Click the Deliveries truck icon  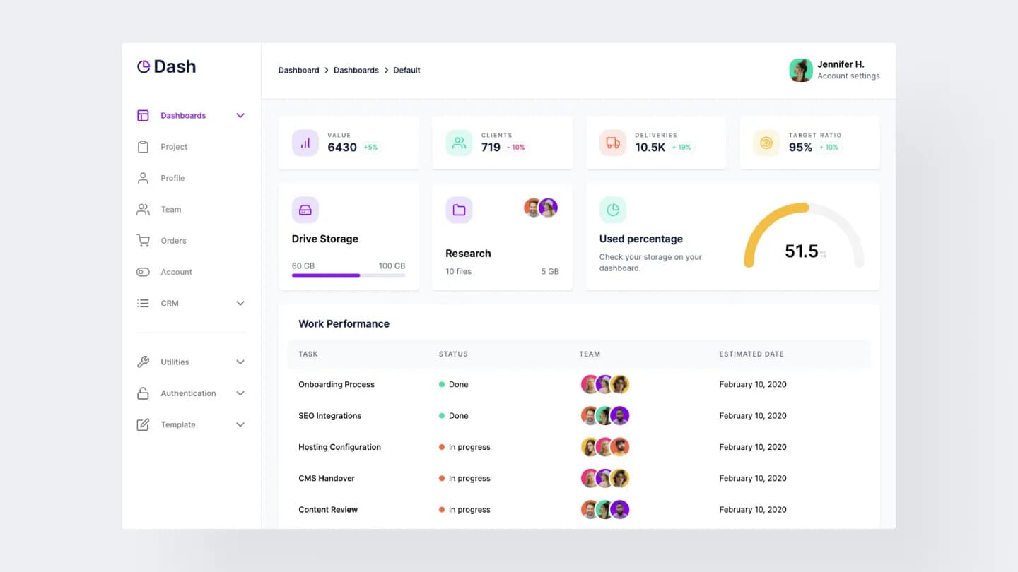[613, 143]
